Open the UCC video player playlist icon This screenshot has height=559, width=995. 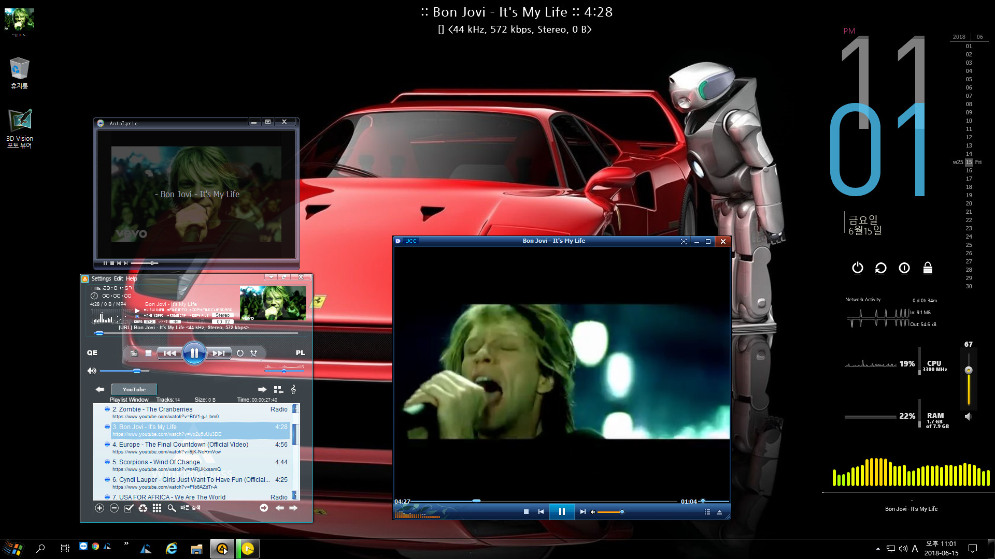[707, 512]
